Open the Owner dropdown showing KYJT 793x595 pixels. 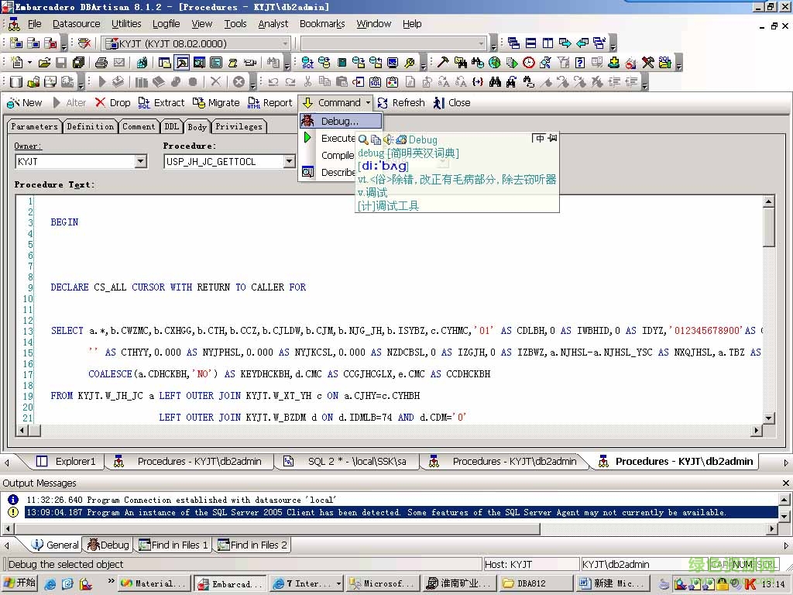click(x=142, y=161)
